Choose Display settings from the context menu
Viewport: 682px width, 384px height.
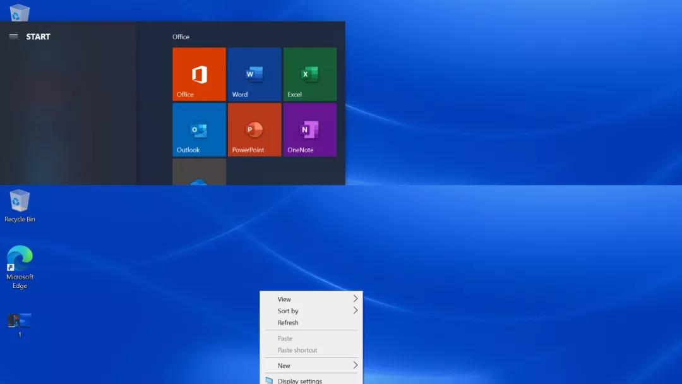(301, 380)
